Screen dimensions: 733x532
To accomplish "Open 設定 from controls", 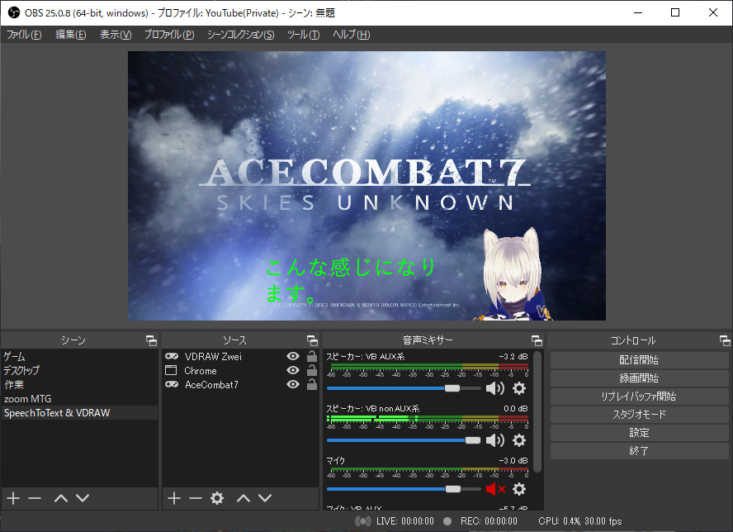I will click(x=639, y=433).
